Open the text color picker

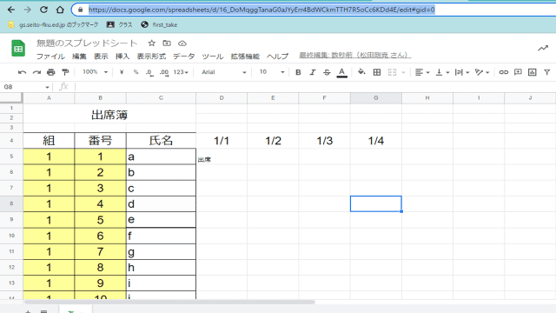coord(341,73)
